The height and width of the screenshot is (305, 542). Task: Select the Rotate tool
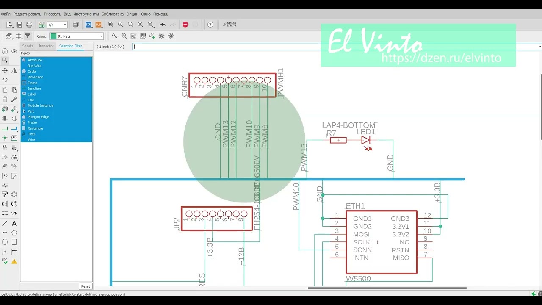5,80
